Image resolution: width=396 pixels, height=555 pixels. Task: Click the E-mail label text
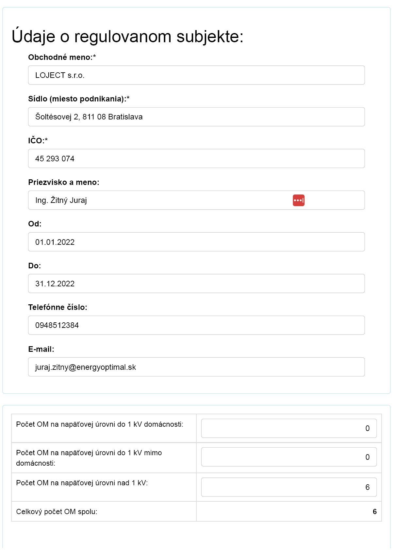click(x=41, y=349)
